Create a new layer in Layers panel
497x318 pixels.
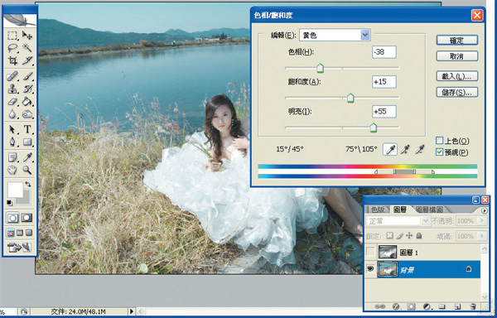[x=457, y=306]
